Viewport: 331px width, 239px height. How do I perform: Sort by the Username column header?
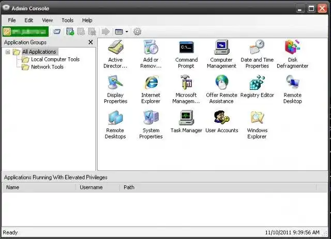click(98, 187)
